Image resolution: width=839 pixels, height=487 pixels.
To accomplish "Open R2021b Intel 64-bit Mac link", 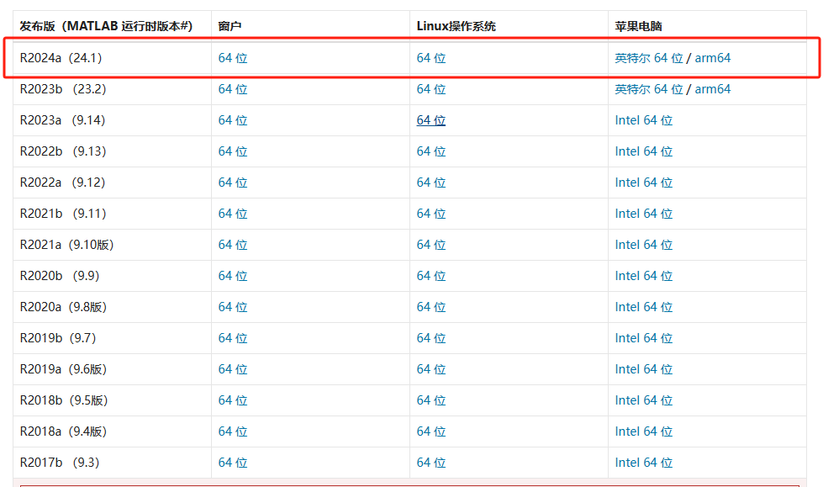I will [x=644, y=213].
